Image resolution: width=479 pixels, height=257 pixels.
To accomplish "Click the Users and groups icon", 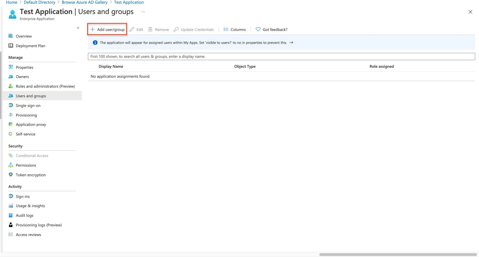I will pyautogui.click(x=11, y=96).
